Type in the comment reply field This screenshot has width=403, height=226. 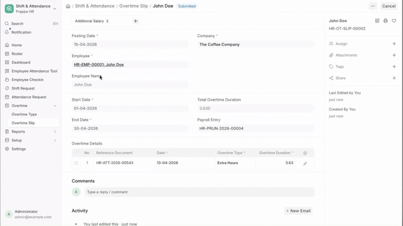coord(199,192)
